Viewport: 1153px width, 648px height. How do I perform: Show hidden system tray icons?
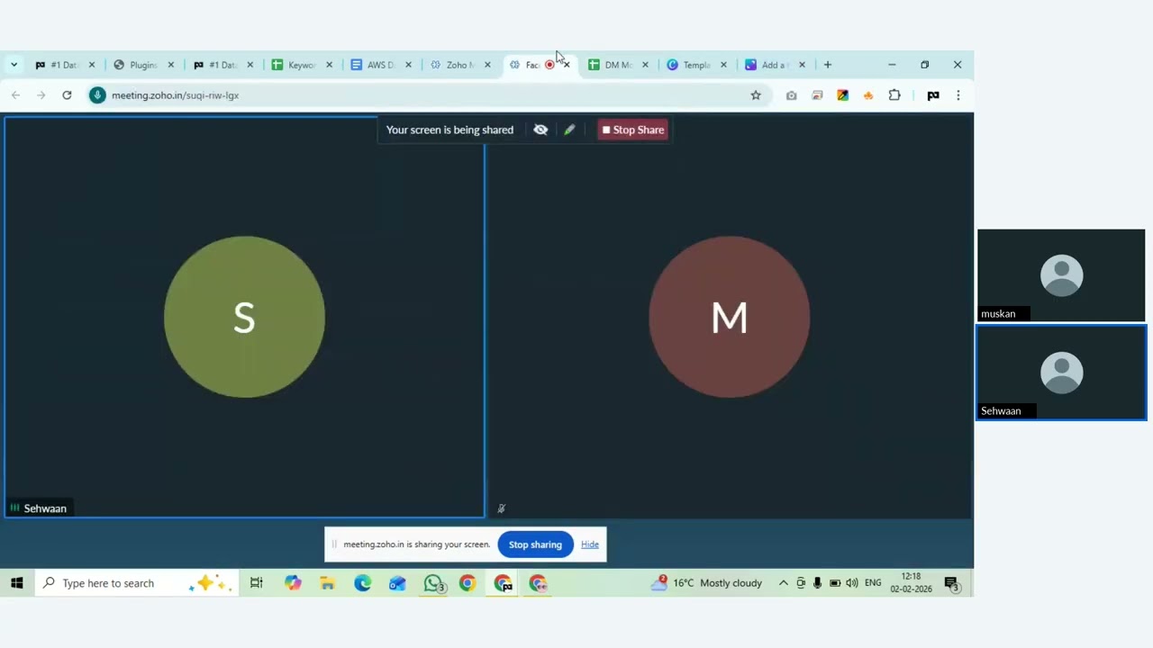pyautogui.click(x=784, y=583)
